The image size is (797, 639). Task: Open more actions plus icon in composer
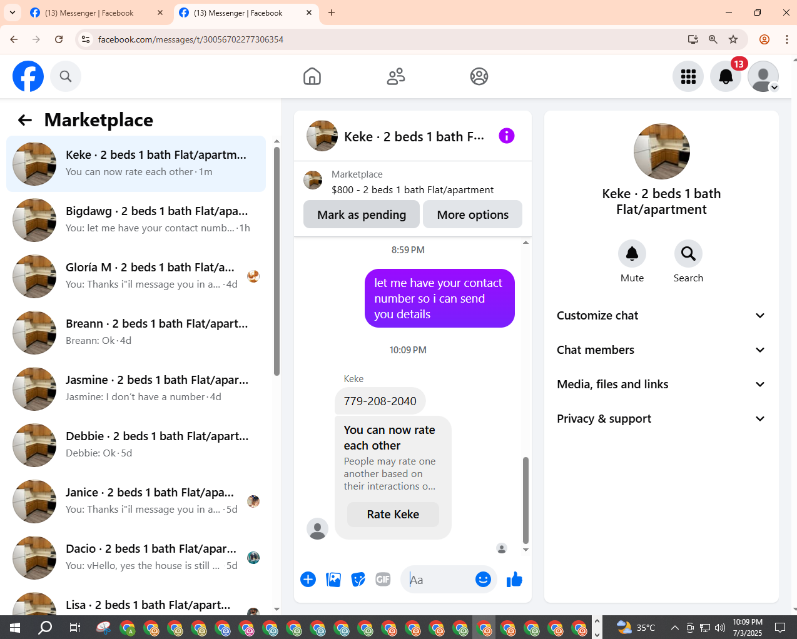coord(308,580)
